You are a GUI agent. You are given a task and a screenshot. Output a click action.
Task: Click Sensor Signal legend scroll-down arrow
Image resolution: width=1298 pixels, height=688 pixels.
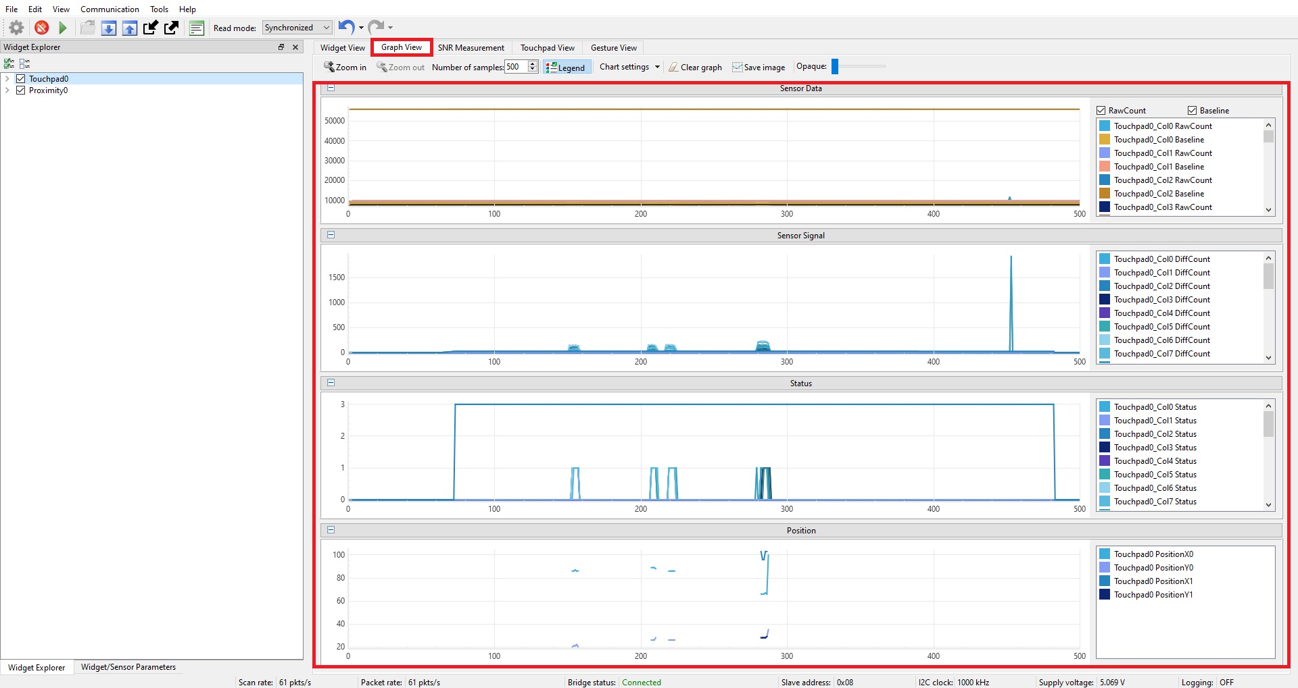[x=1268, y=358]
